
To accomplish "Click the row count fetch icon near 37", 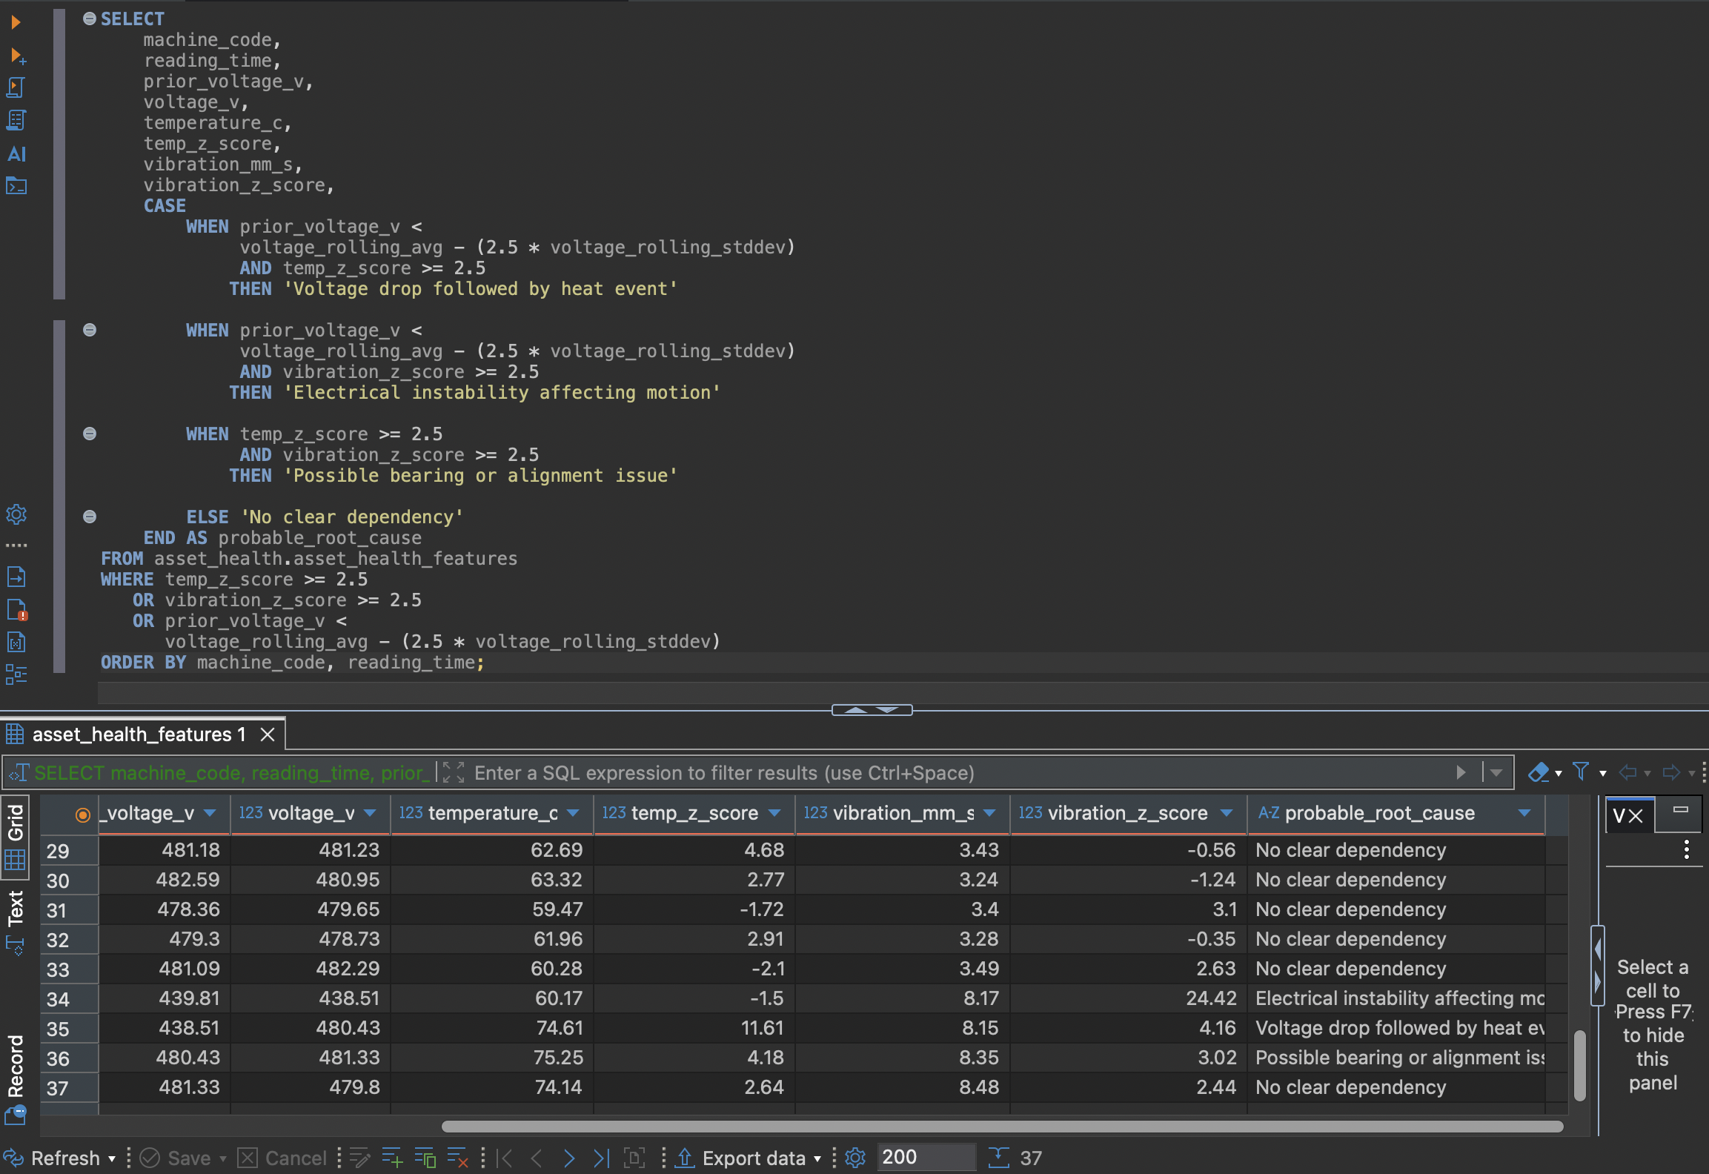I will pyautogui.click(x=998, y=1157).
